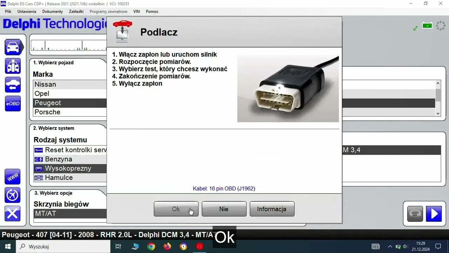
Task: Select the car diagnostics tool in sidebar
Action: 13,47
